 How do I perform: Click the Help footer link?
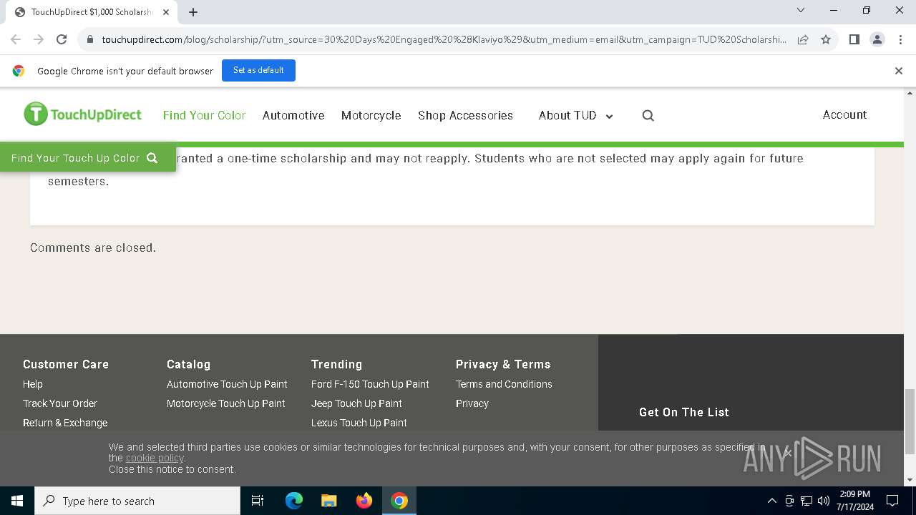[x=33, y=384]
